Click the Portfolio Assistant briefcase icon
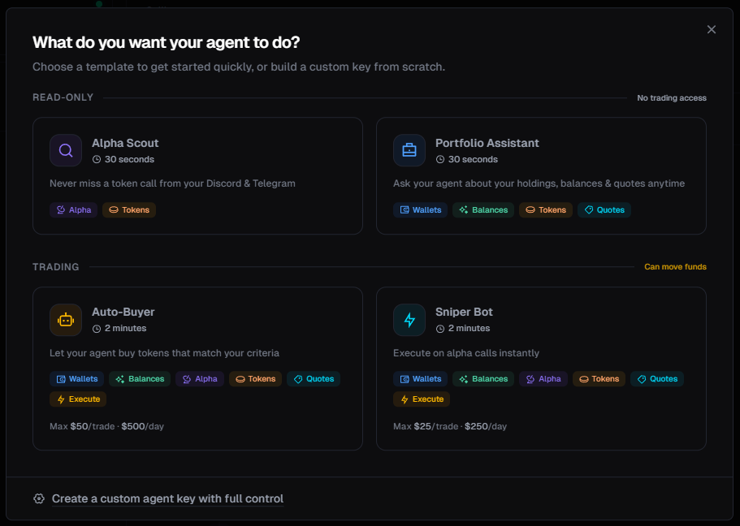 click(x=409, y=150)
